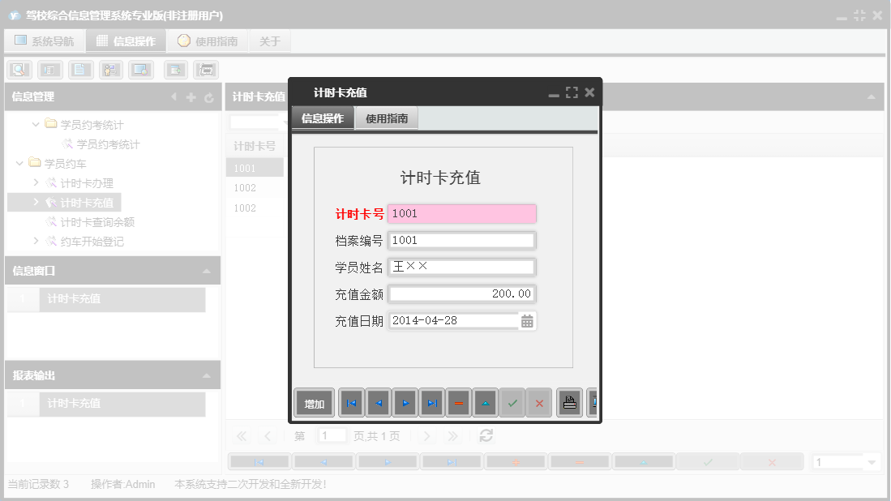Go to the last record using the dialog navigator
The image size is (891, 501).
click(431, 402)
